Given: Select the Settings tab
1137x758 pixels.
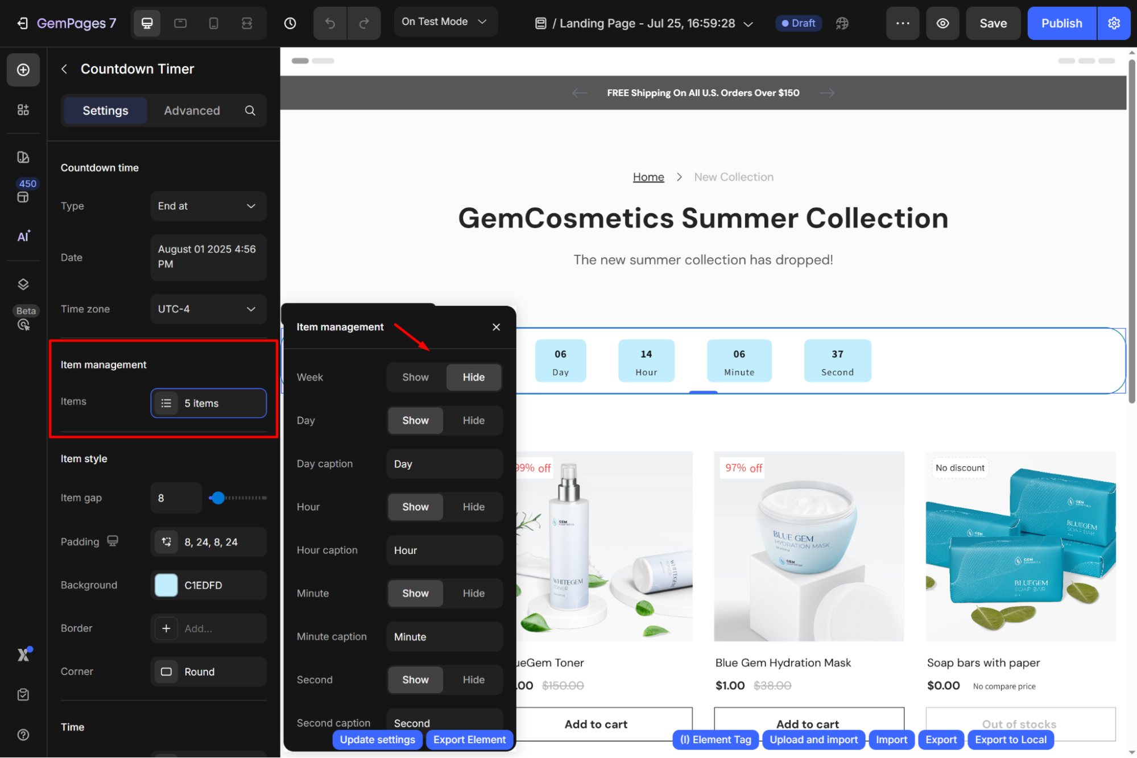Looking at the screenshot, I should click(105, 110).
